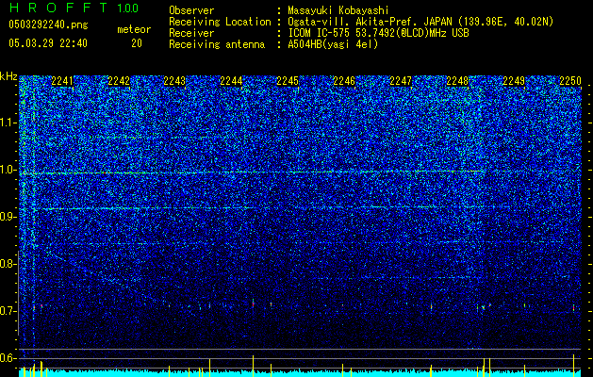Select the ICOM IC-575 receiver details

pos(378,33)
